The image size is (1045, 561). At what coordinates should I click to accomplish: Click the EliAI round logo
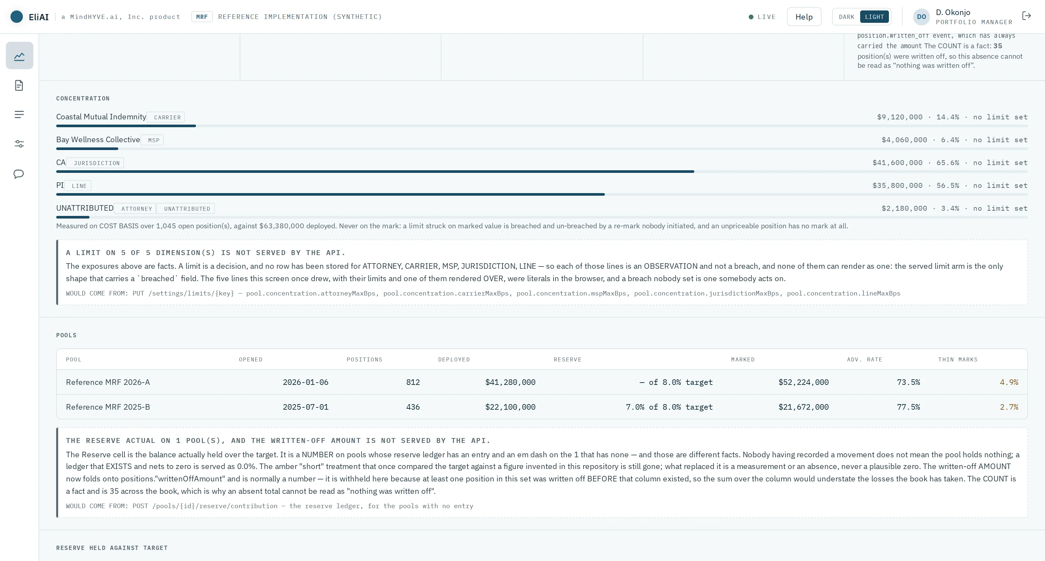17,17
